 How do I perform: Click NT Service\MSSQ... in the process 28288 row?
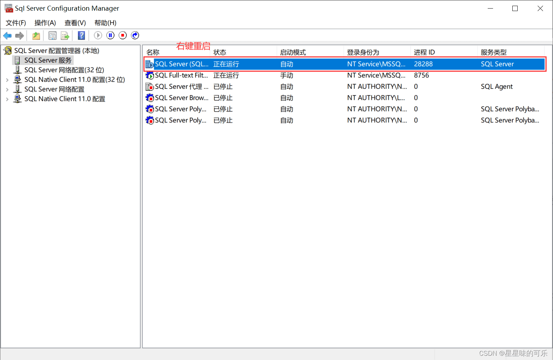click(x=376, y=64)
